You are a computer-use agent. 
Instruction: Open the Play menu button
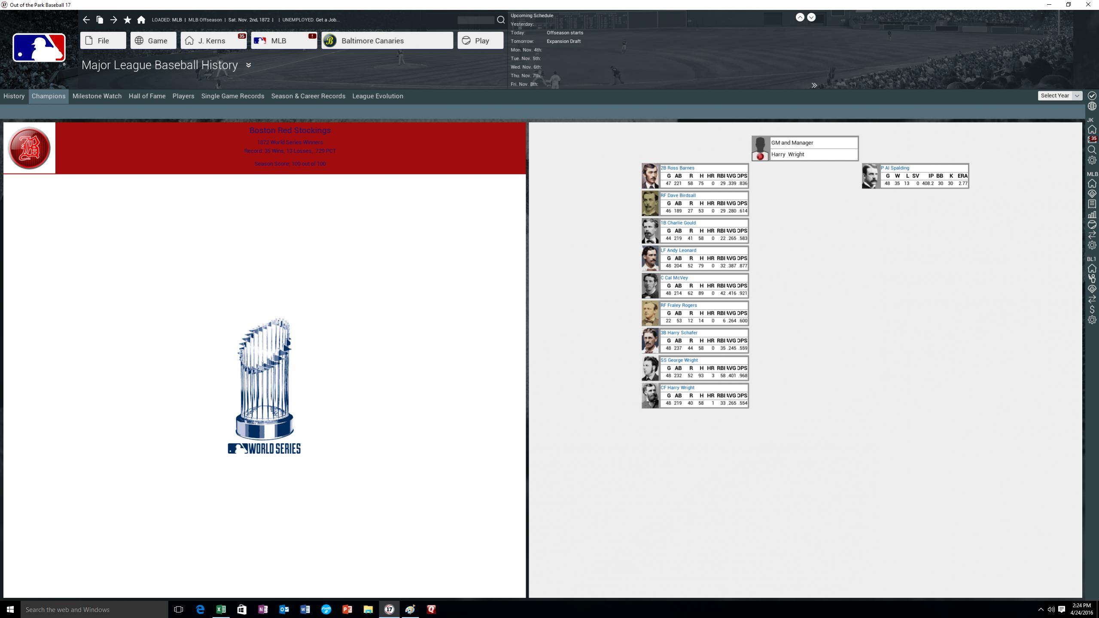click(x=480, y=40)
